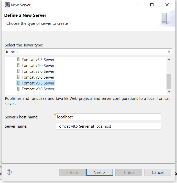177x183 pixels.
Task: Maximize the New Server dialog
Action: (152, 5)
